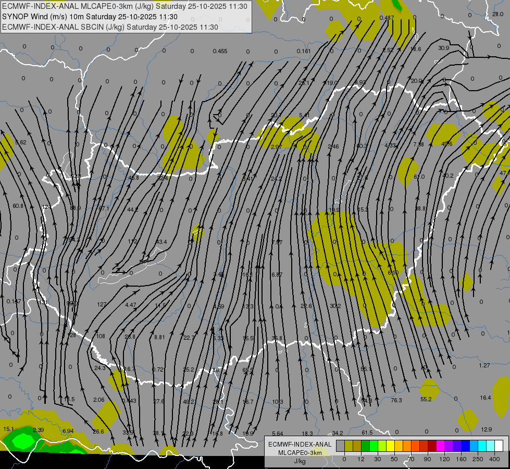Click the map value '4.59'

[x=219, y=306]
